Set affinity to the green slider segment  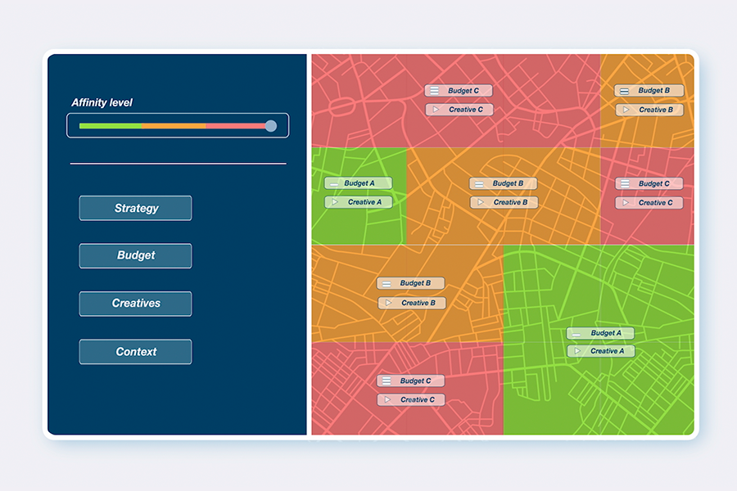tap(111, 126)
